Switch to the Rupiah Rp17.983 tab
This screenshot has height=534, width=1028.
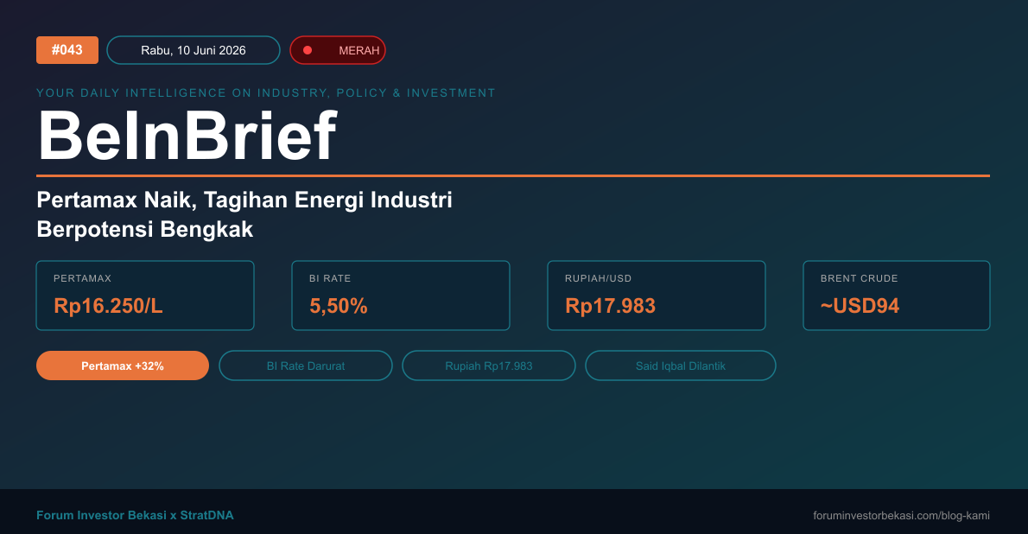tap(488, 366)
